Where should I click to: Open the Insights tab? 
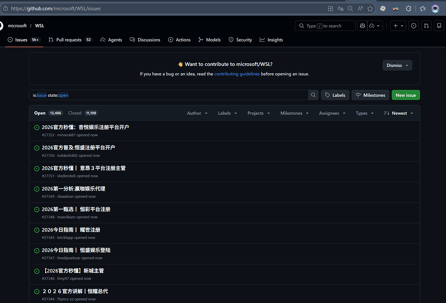click(x=271, y=40)
